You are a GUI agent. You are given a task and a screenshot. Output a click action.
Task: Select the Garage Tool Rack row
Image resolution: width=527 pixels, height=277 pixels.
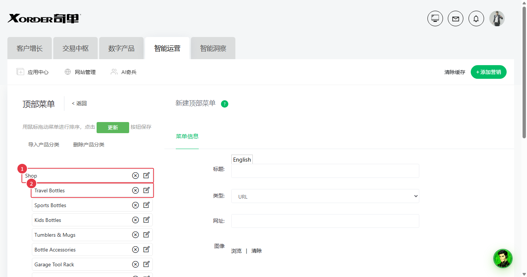92,264
